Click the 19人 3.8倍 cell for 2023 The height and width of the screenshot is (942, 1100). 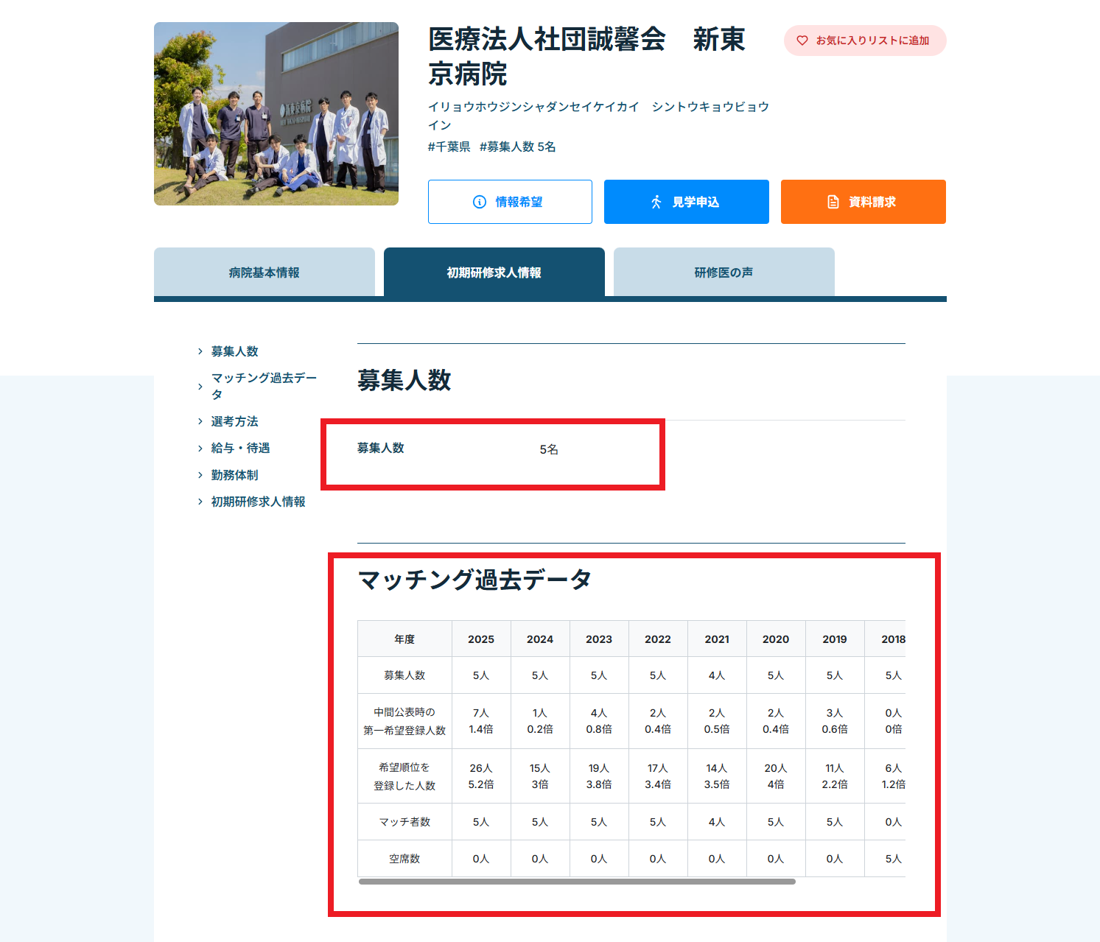(x=599, y=776)
